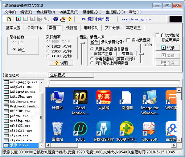Viewport: 185px width, 157px height.
Task: Open the 合成截取(J) menu
Action: point(46,12)
